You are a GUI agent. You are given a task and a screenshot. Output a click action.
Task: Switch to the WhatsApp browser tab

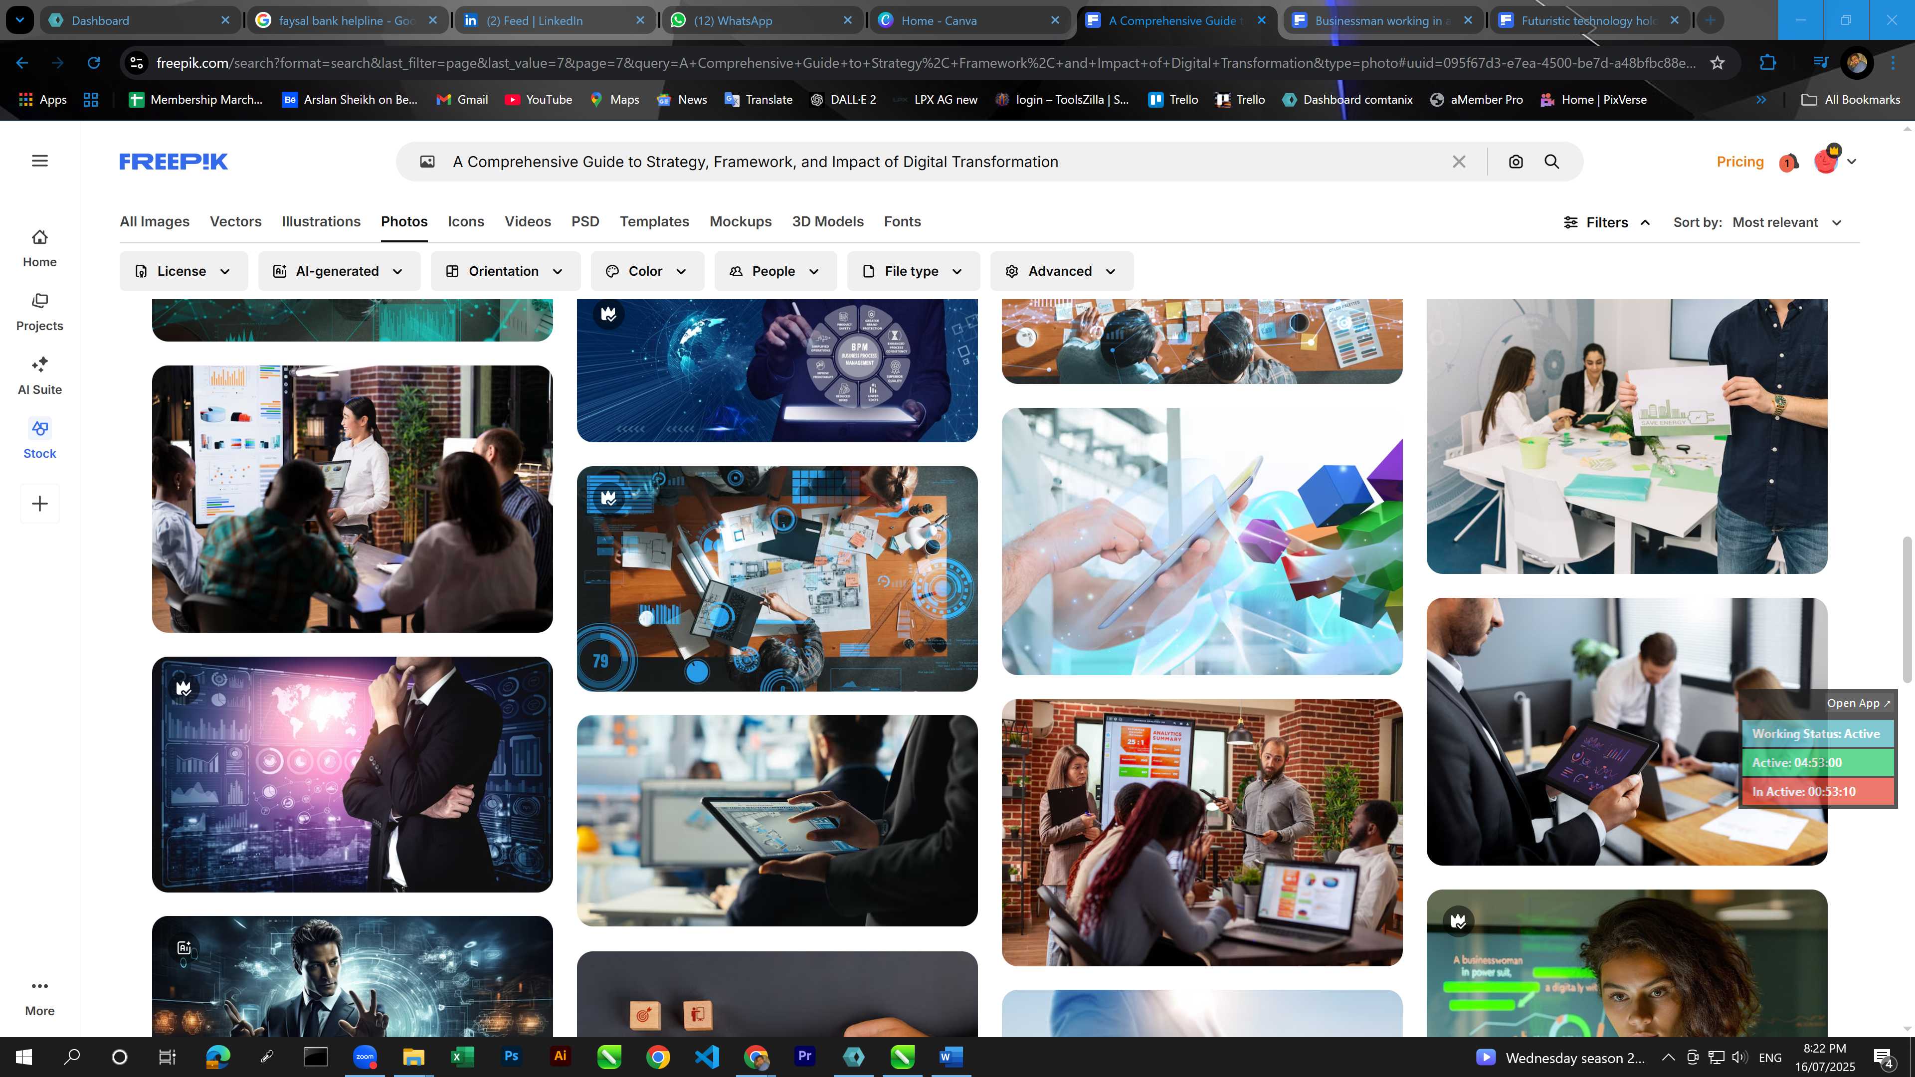point(762,20)
